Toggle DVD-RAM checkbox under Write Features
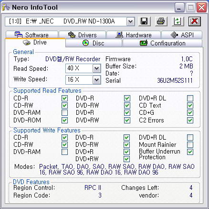This screenshot has width=209, height=209. 64,152
